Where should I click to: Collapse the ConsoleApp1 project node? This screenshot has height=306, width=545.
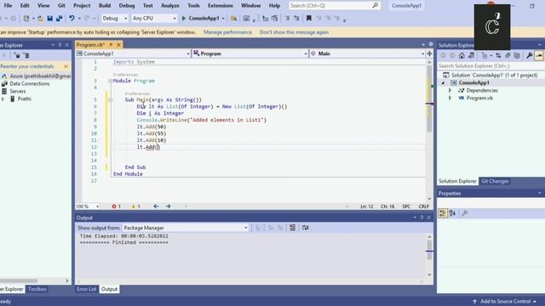coord(443,83)
